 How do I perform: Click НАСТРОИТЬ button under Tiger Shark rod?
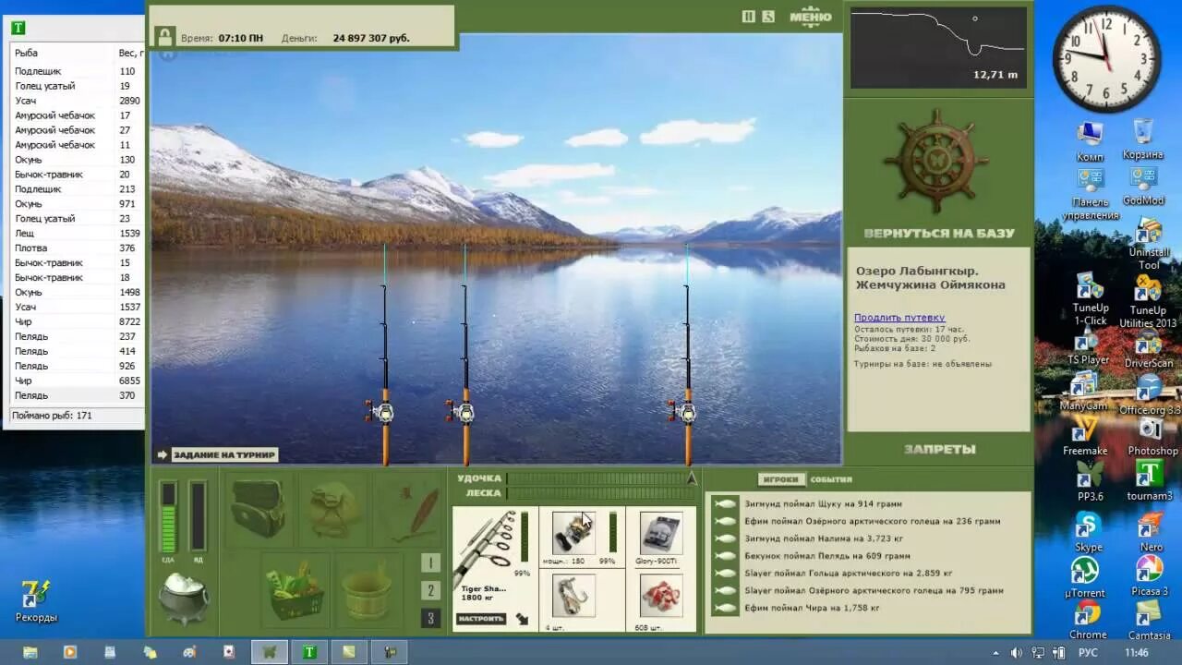click(x=481, y=619)
